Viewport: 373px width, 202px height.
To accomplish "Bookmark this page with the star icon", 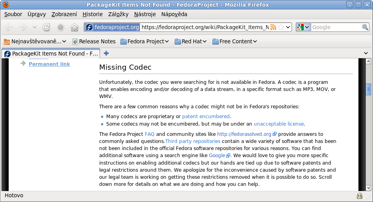I will pyautogui.click(x=281, y=27).
